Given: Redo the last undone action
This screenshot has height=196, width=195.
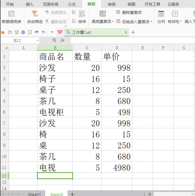Looking at the screenshot, I should point(43,32).
